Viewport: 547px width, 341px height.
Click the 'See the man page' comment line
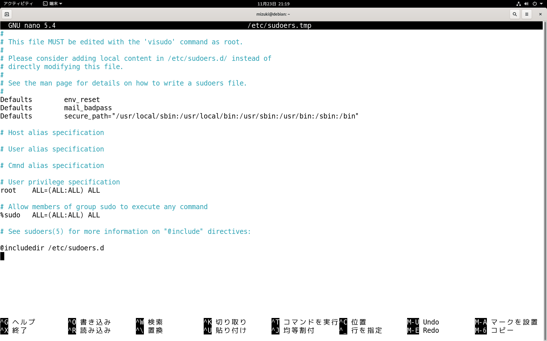124,83
